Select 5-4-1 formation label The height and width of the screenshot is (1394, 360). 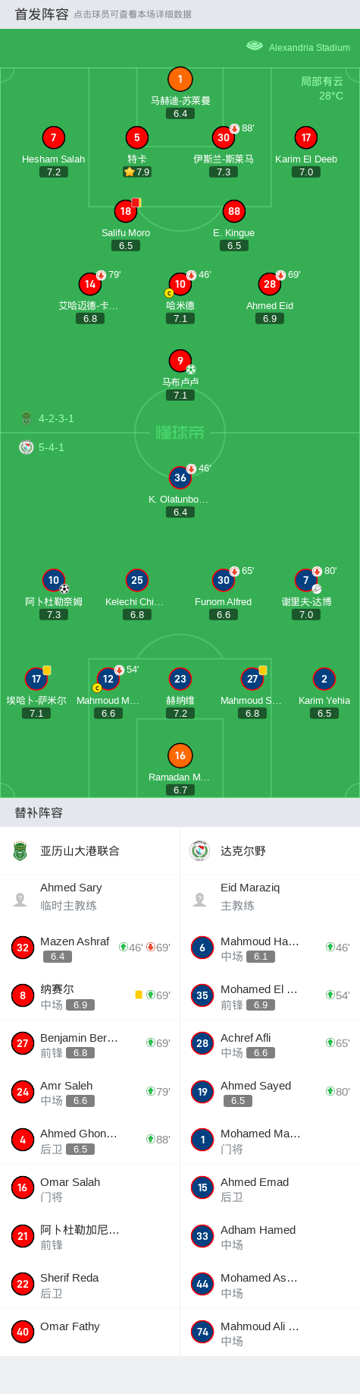coord(52,447)
